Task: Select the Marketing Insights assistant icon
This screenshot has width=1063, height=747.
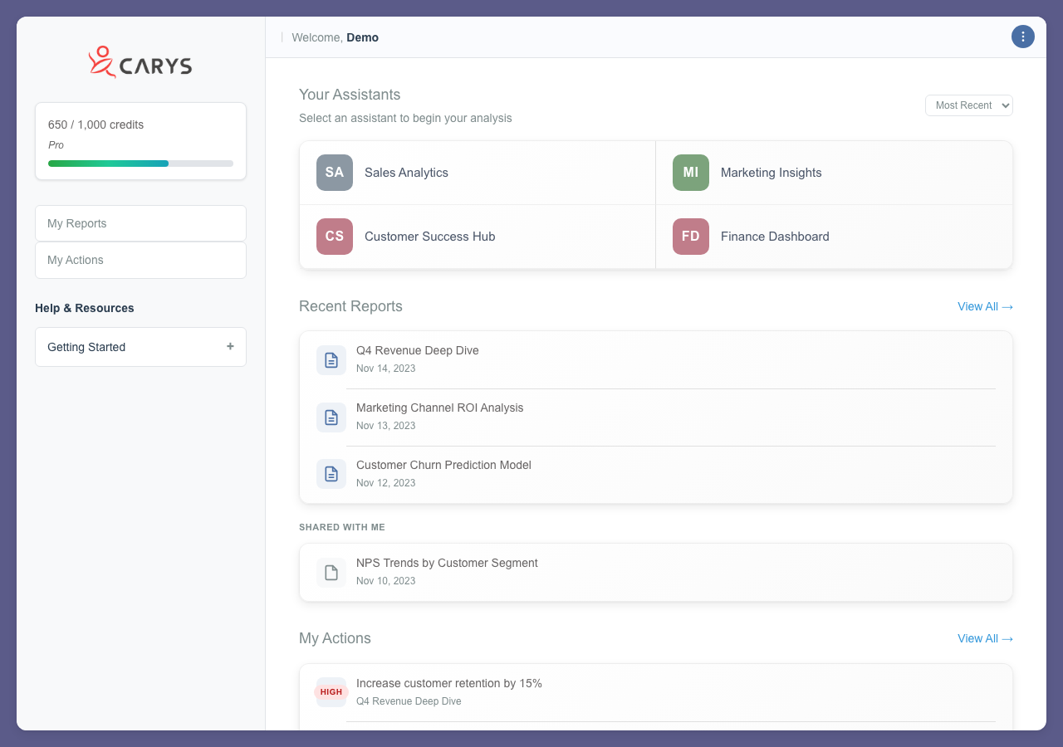Action: (x=690, y=172)
